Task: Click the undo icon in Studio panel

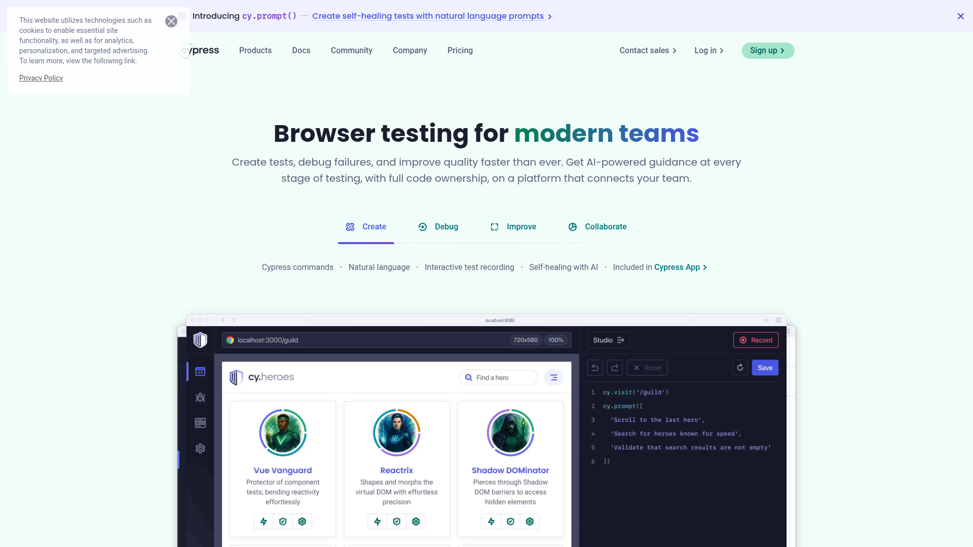Action: tap(595, 367)
